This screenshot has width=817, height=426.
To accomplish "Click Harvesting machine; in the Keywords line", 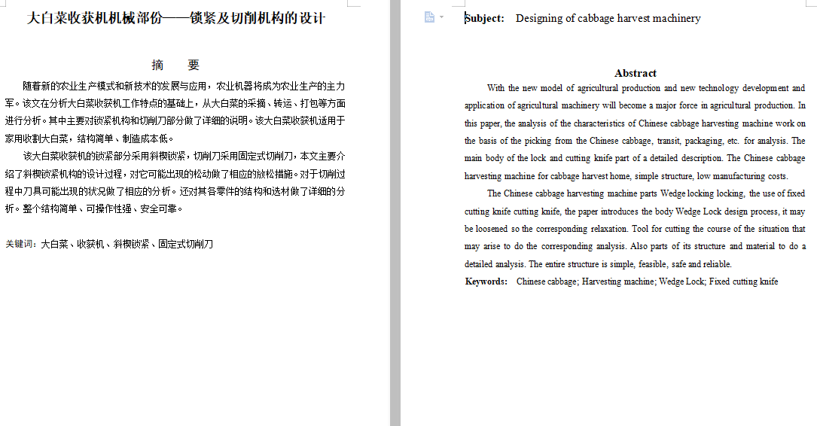I will [619, 281].
